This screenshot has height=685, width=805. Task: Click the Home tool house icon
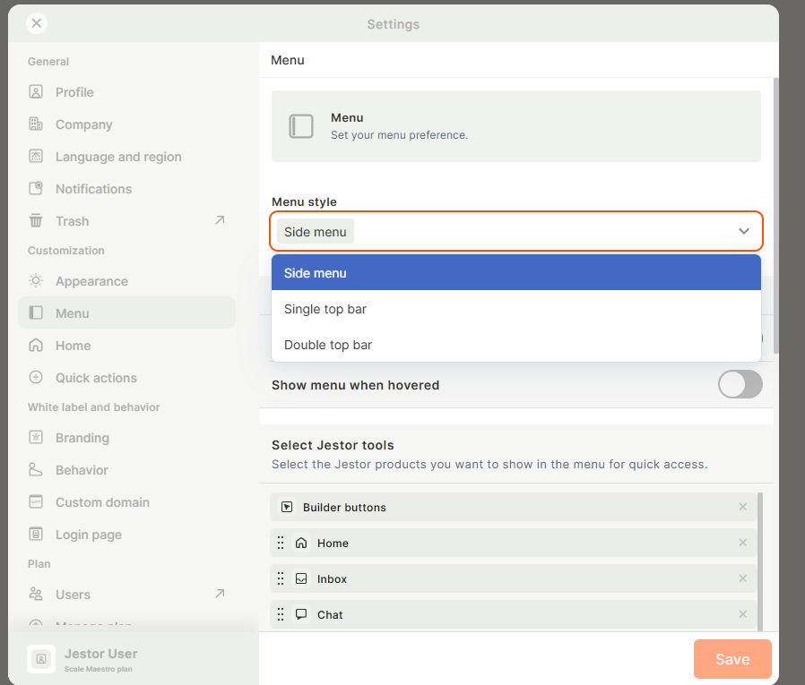click(x=301, y=543)
